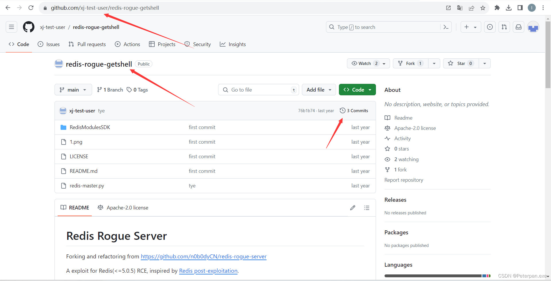Open the Issues shortcut icon in header
The width and height of the screenshot is (551, 281).
click(490, 27)
